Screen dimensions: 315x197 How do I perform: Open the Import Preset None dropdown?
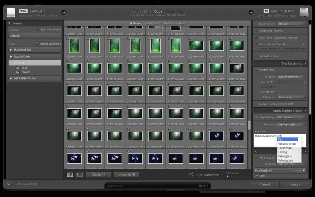tap(204, 186)
